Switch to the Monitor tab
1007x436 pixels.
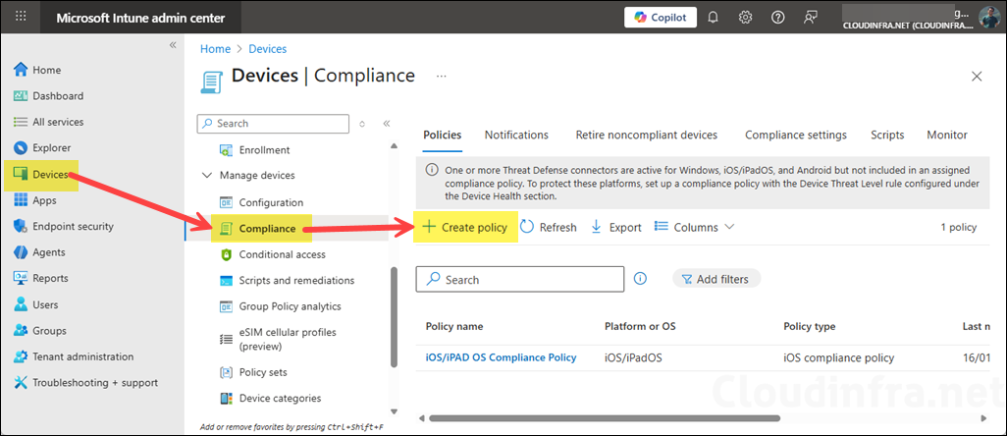pos(946,135)
